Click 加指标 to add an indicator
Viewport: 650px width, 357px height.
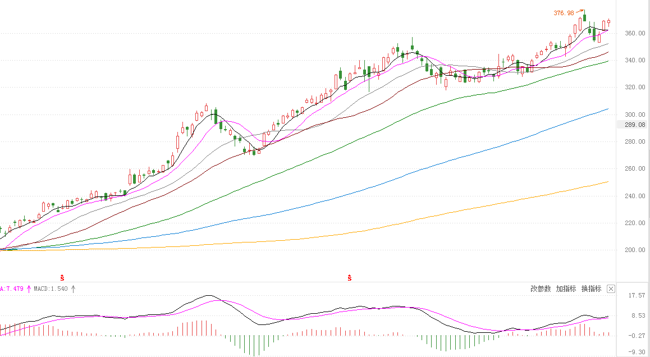[566, 289]
